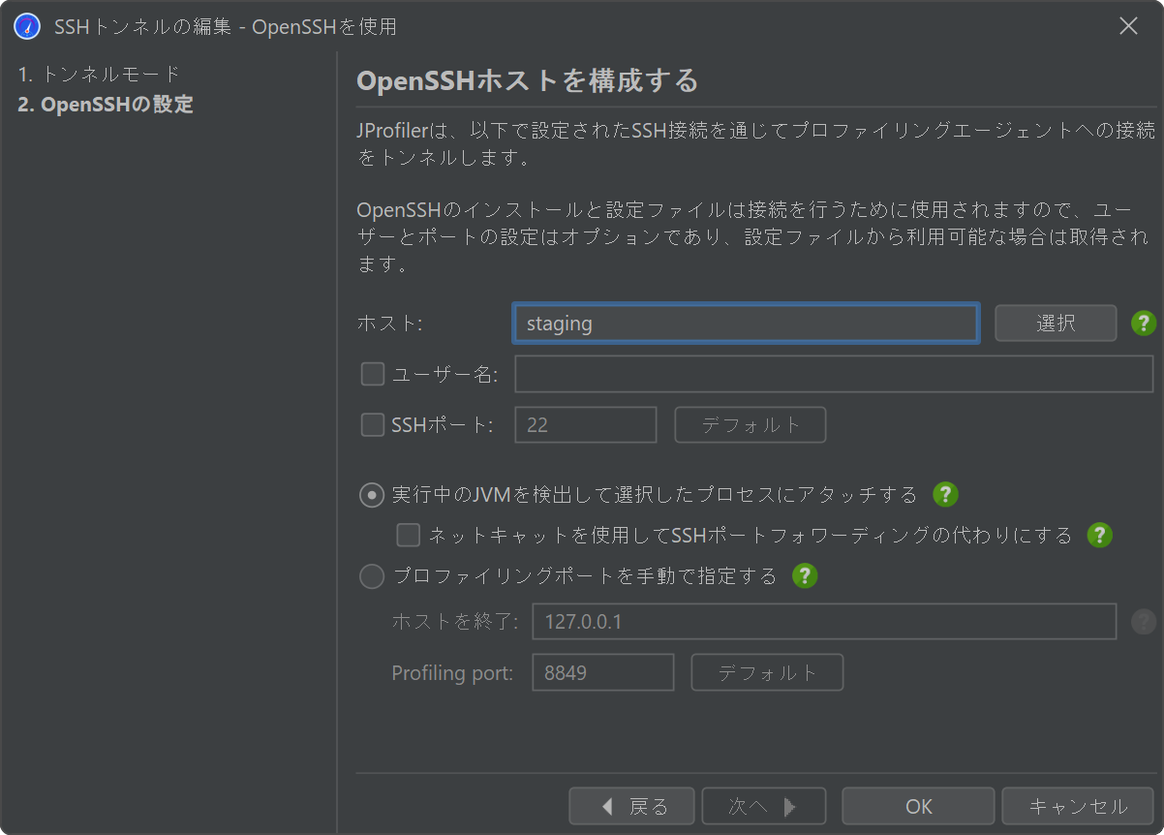Open help icon for プロファイリングポートを手動で指定する
This screenshot has width=1164, height=835.
pyautogui.click(x=805, y=576)
